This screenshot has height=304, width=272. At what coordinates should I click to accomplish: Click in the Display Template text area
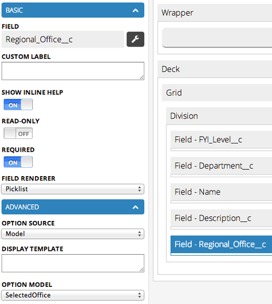(x=73, y=263)
